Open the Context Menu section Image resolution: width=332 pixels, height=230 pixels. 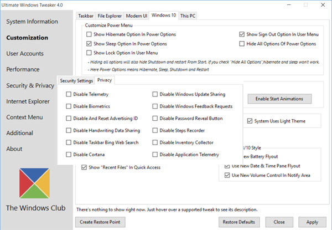point(24,117)
